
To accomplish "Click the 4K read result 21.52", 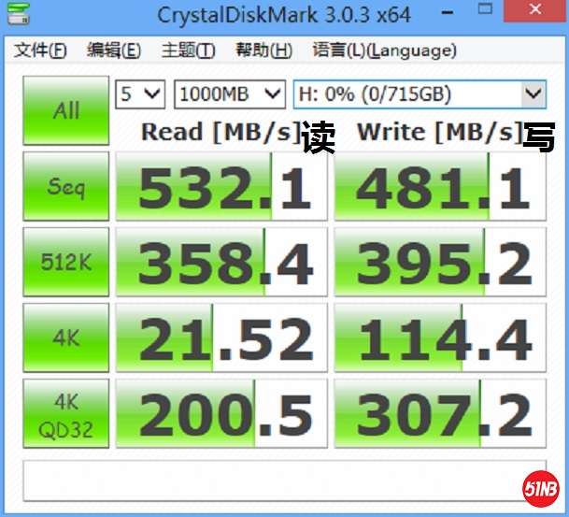I will pos(221,338).
